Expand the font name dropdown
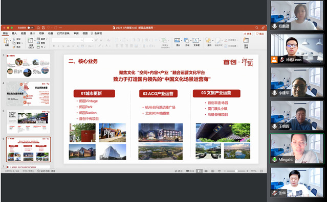 point(82,40)
